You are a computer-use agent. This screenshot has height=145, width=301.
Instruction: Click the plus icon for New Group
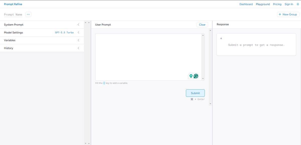[x=280, y=14]
